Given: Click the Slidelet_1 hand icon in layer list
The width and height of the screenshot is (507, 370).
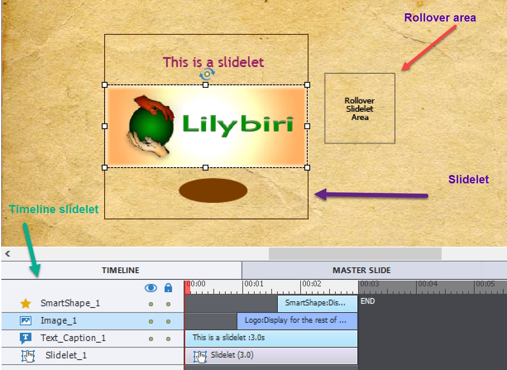Looking at the screenshot, I should pos(28,356).
